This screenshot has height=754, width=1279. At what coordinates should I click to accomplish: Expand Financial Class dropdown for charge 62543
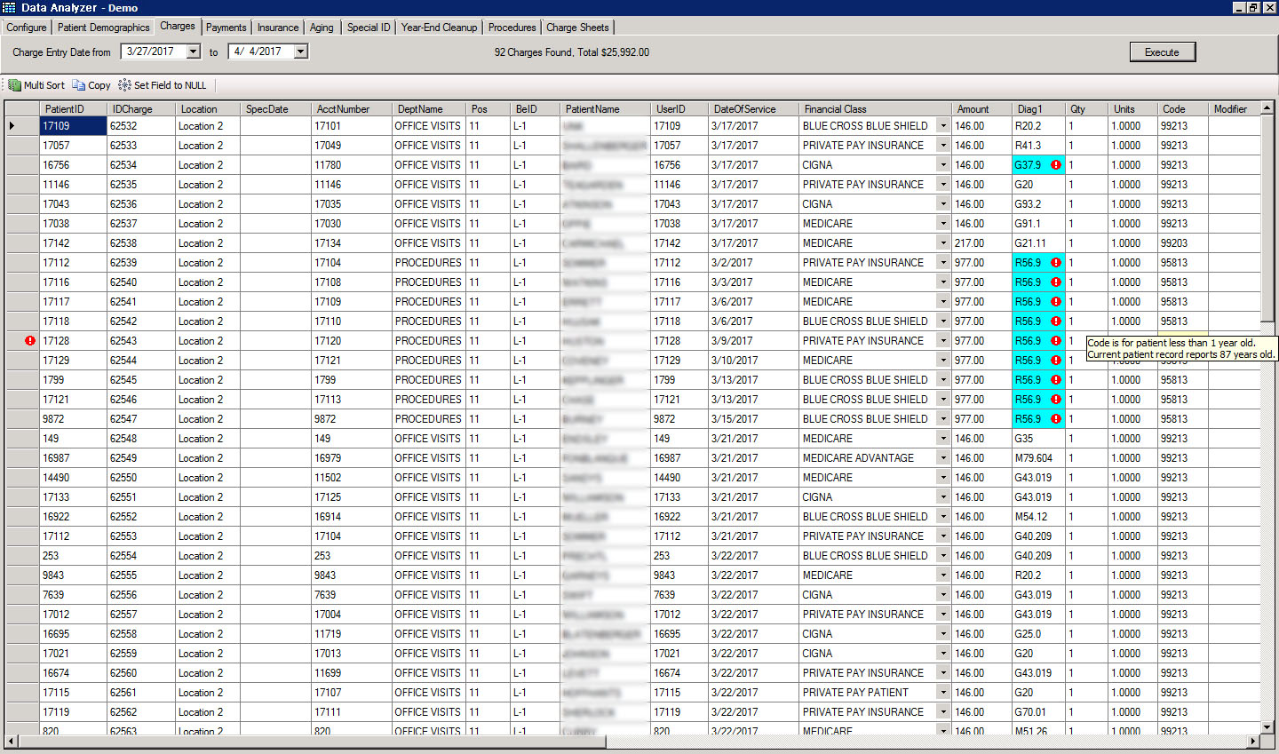(x=943, y=341)
